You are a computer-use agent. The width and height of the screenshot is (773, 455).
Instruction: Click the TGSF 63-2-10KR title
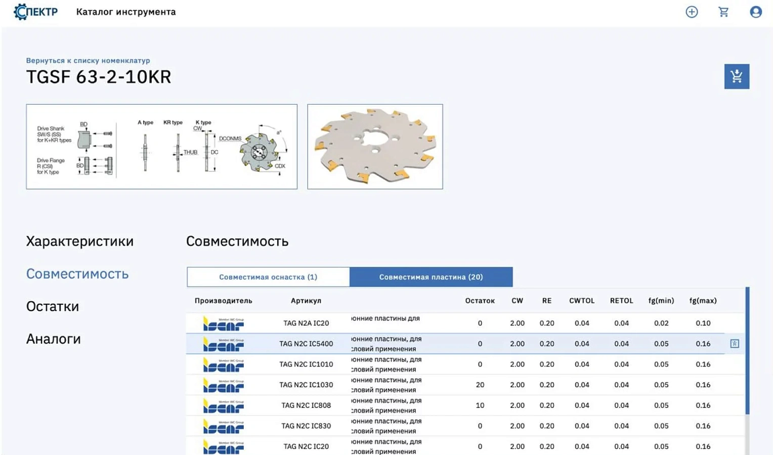coord(99,77)
